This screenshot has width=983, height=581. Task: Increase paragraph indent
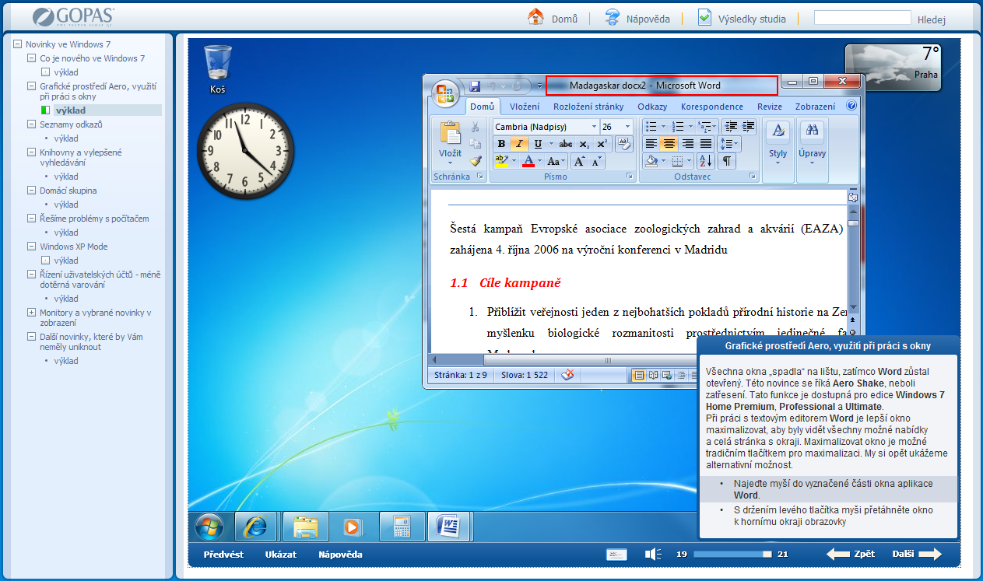tap(748, 126)
